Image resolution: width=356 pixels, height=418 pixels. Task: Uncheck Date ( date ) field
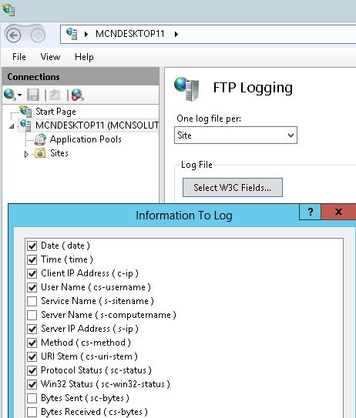[32, 246]
